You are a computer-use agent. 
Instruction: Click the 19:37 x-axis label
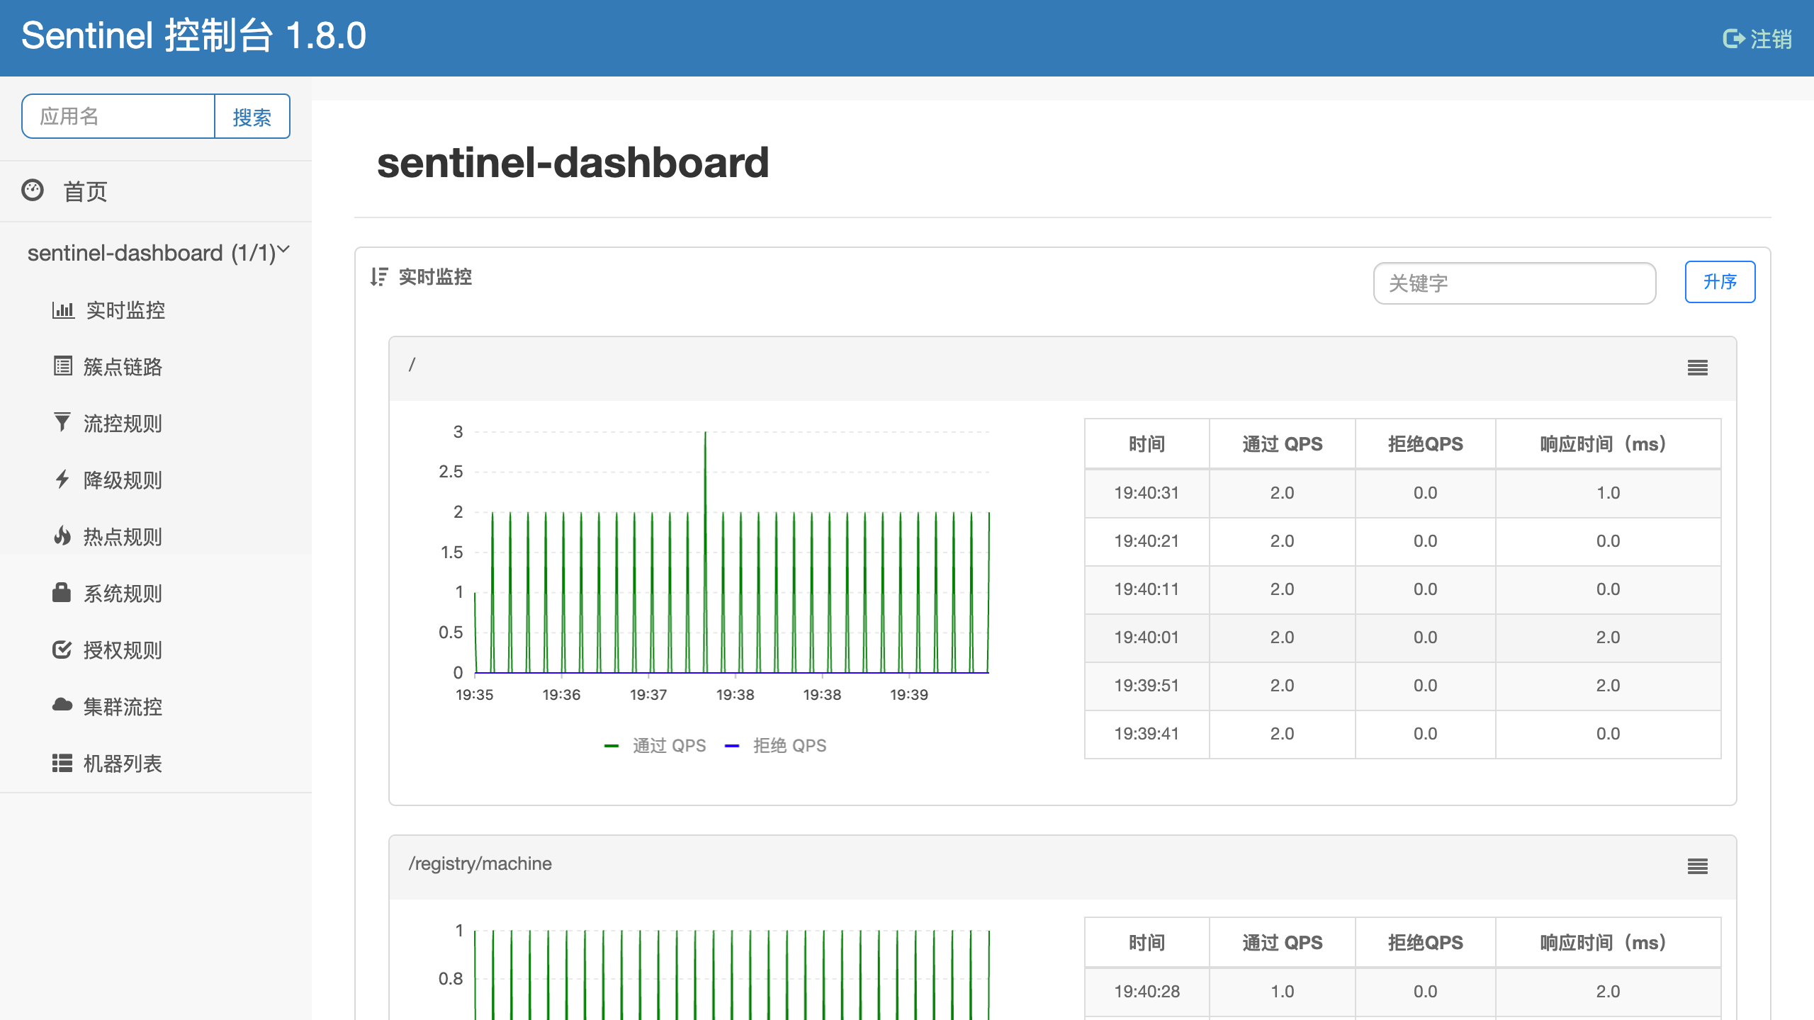point(648,695)
